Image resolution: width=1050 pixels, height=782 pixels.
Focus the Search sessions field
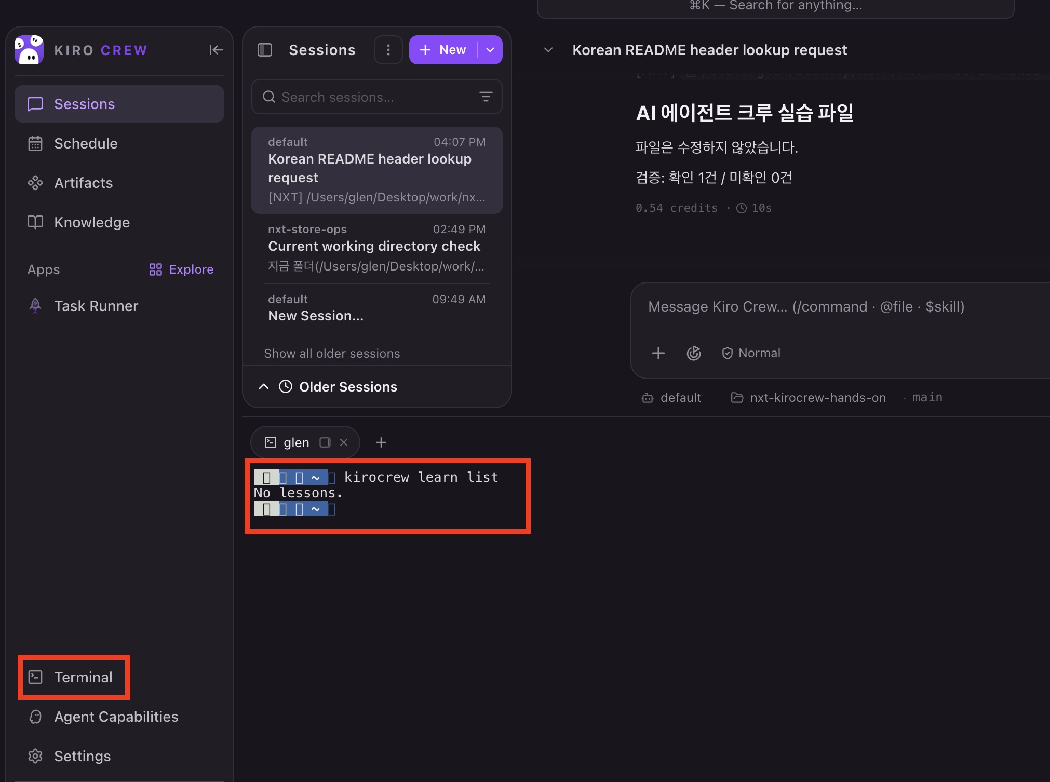click(376, 97)
